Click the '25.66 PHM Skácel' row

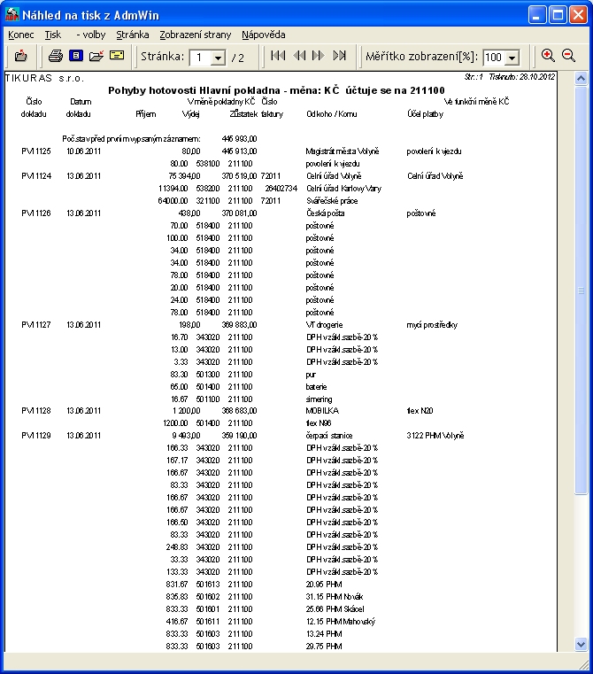tap(335, 609)
